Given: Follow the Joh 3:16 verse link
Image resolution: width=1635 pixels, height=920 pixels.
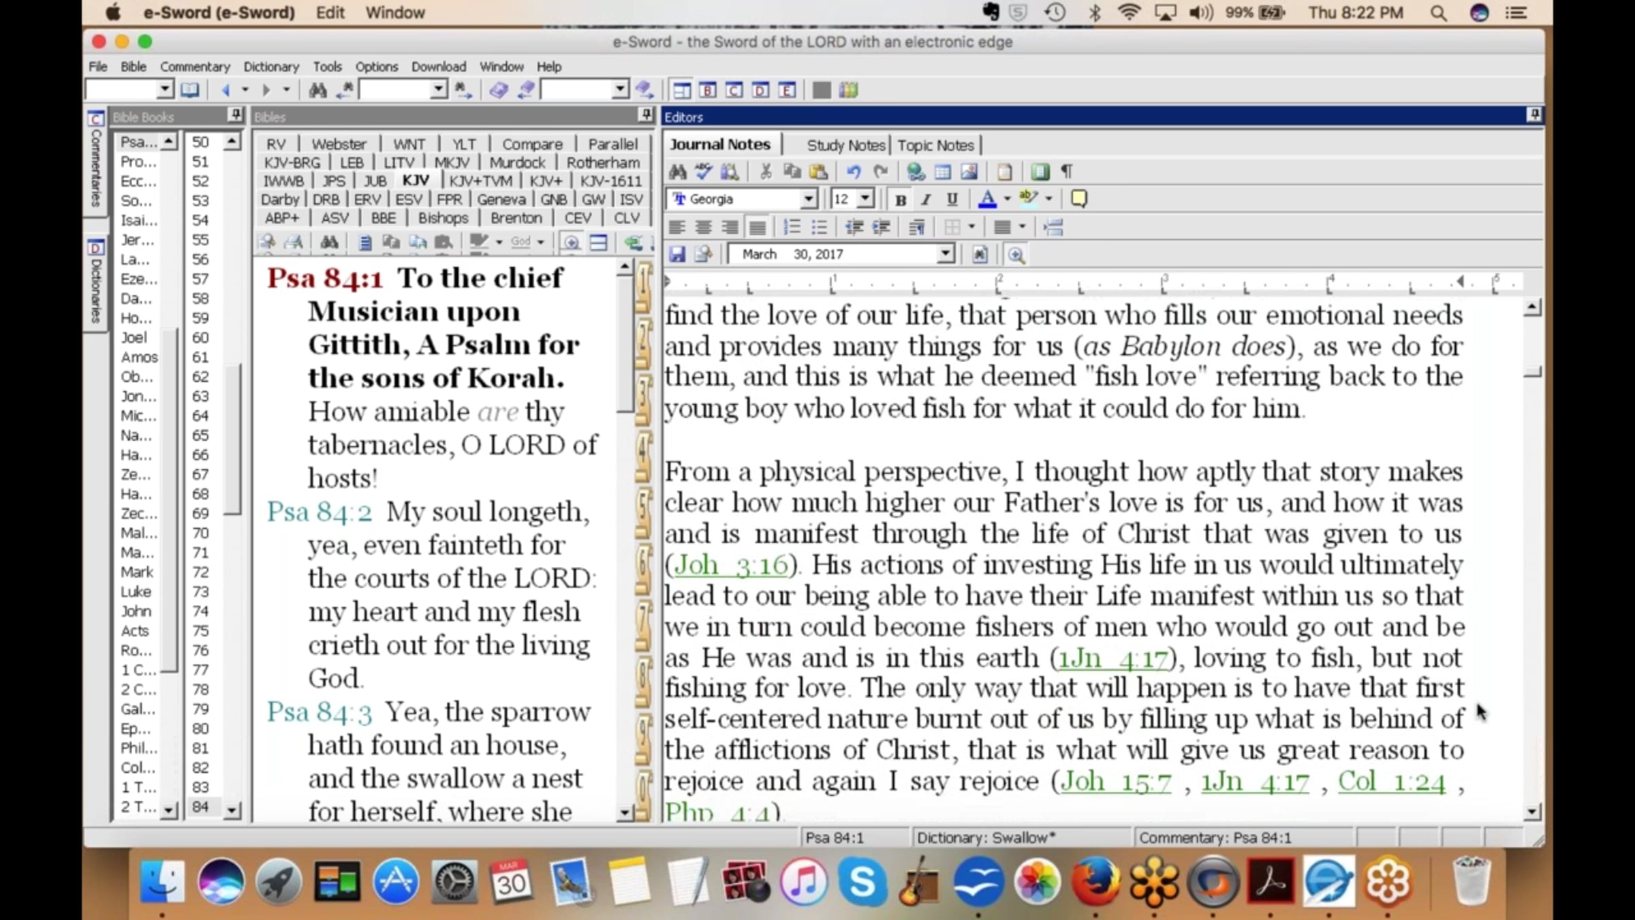Looking at the screenshot, I should [731, 565].
